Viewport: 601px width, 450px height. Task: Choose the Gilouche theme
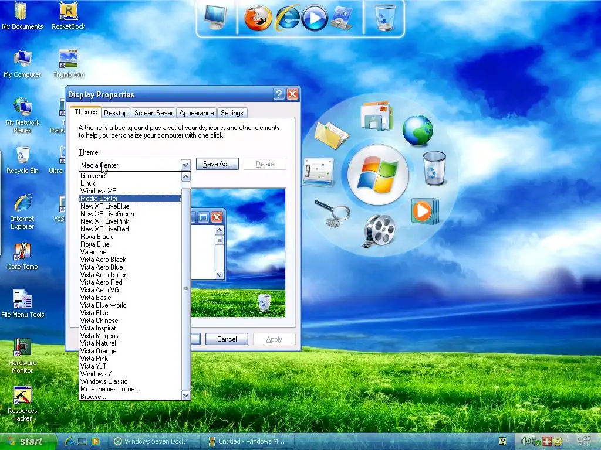click(130, 176)
